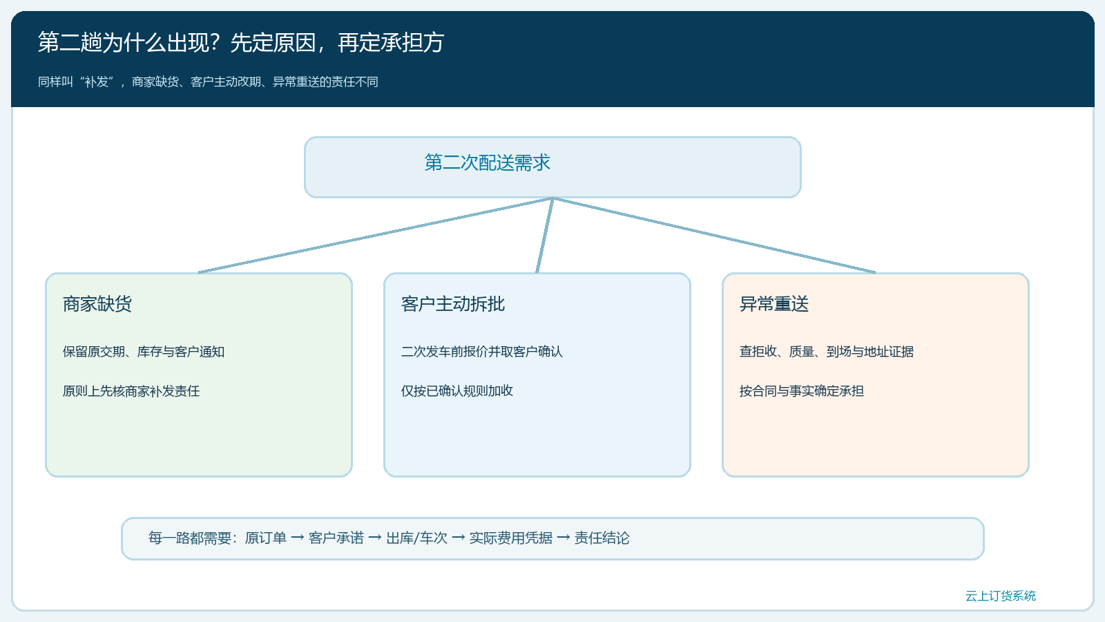Click the line 仅按已确认规则加收
The height and width of the screenshot is (622, 1105).
pyautogui.click(x=457, y=391)
